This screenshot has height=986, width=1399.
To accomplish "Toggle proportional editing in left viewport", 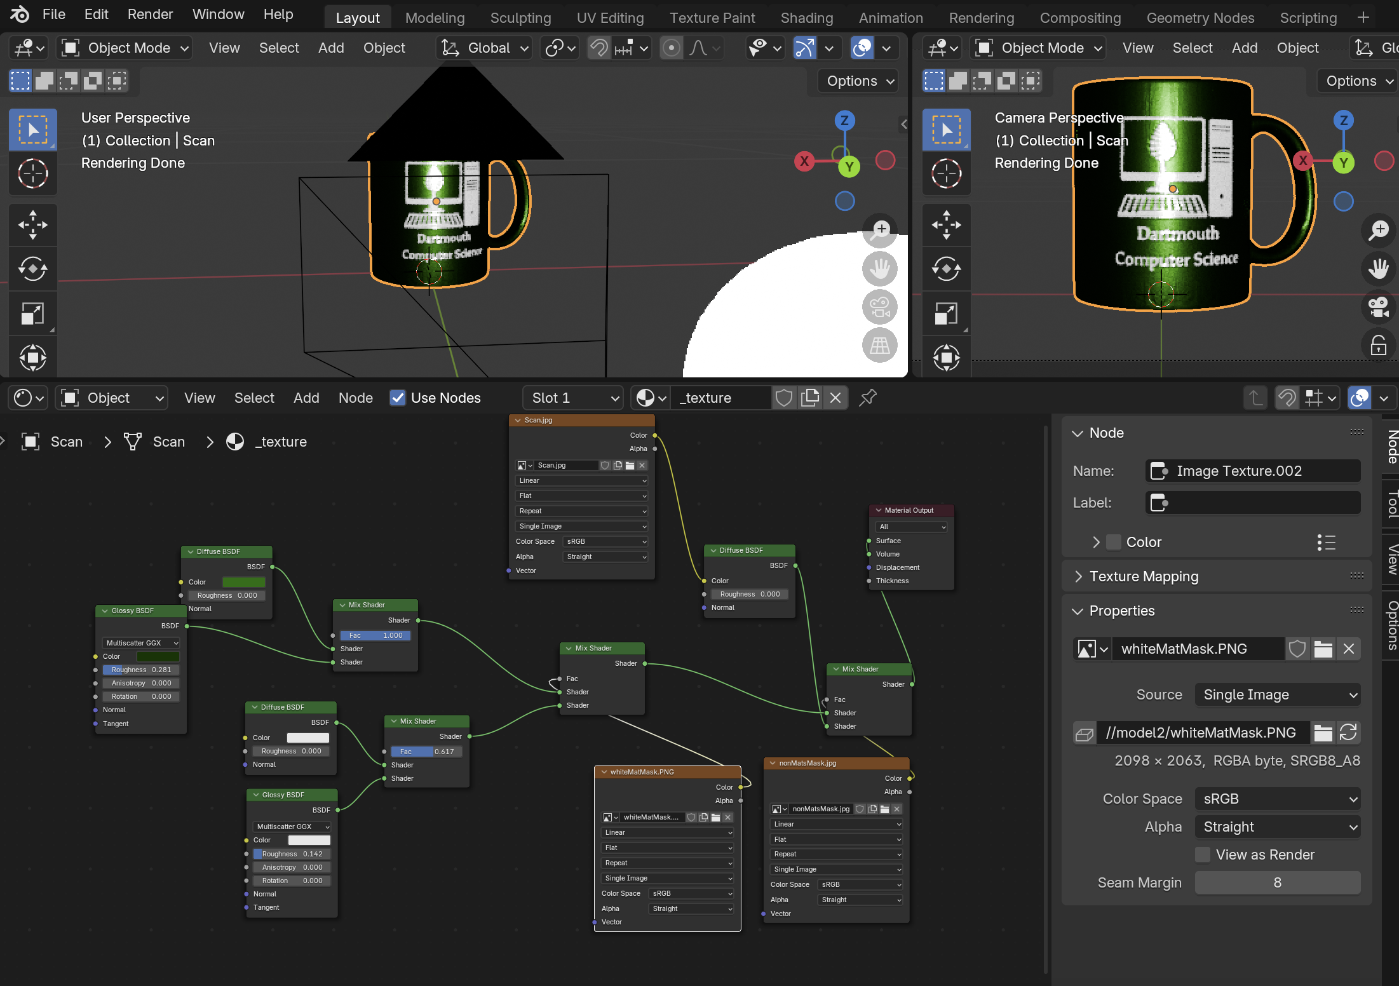I will [672, 48].
